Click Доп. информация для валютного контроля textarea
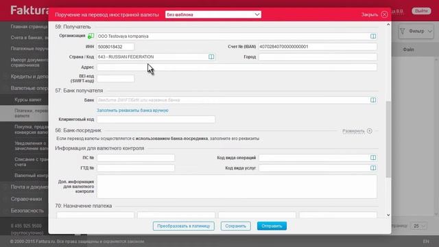Viewport: 439px width, 247px height. [237, 187]
